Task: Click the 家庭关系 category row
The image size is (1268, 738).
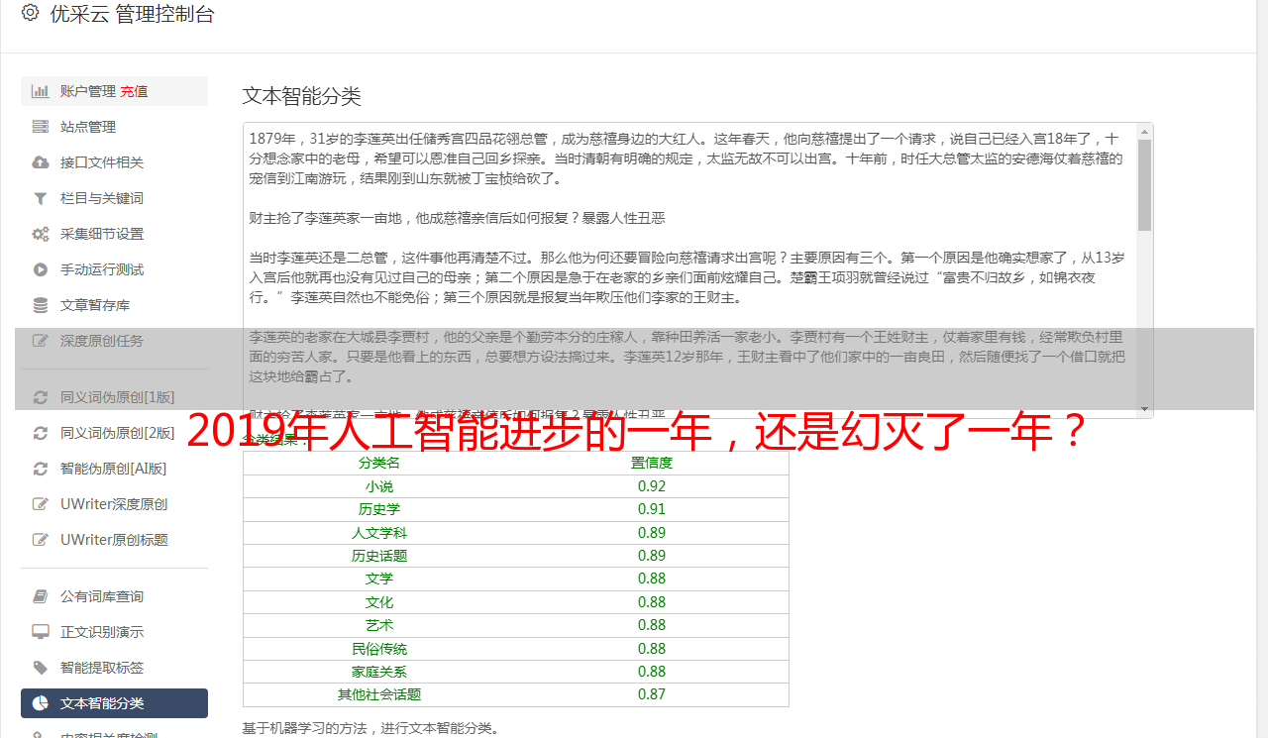Action: click(516, 672)
